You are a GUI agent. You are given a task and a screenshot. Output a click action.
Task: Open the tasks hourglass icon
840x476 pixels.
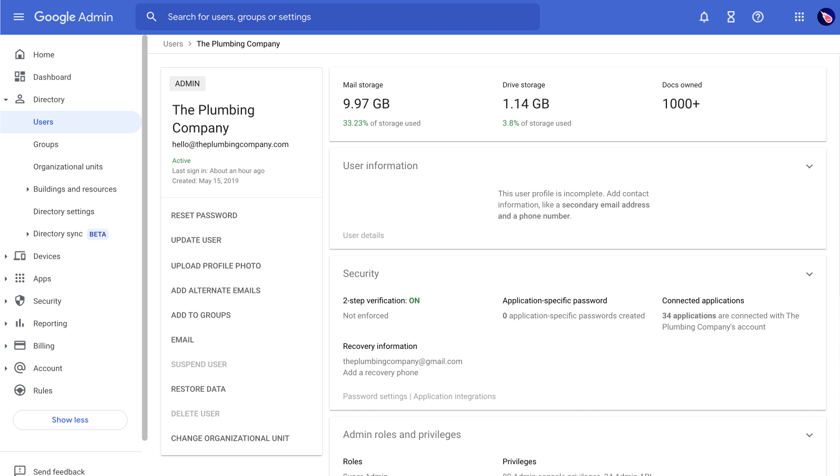[731, 17]
